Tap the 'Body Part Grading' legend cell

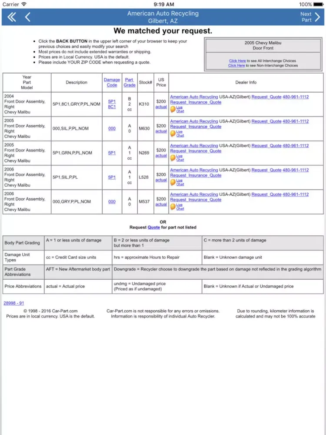[23, 243]
